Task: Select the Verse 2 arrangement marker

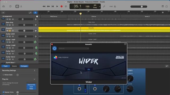Action: [x=147, y=16]
